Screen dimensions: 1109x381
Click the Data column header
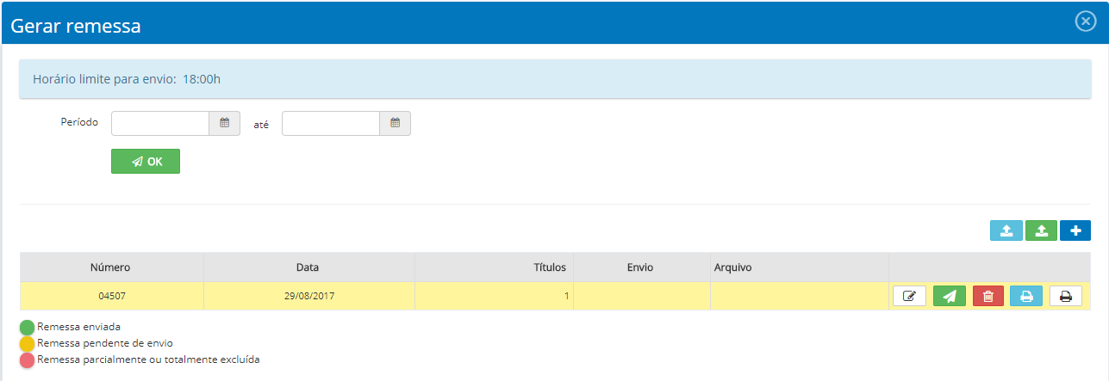coord(308,267)
